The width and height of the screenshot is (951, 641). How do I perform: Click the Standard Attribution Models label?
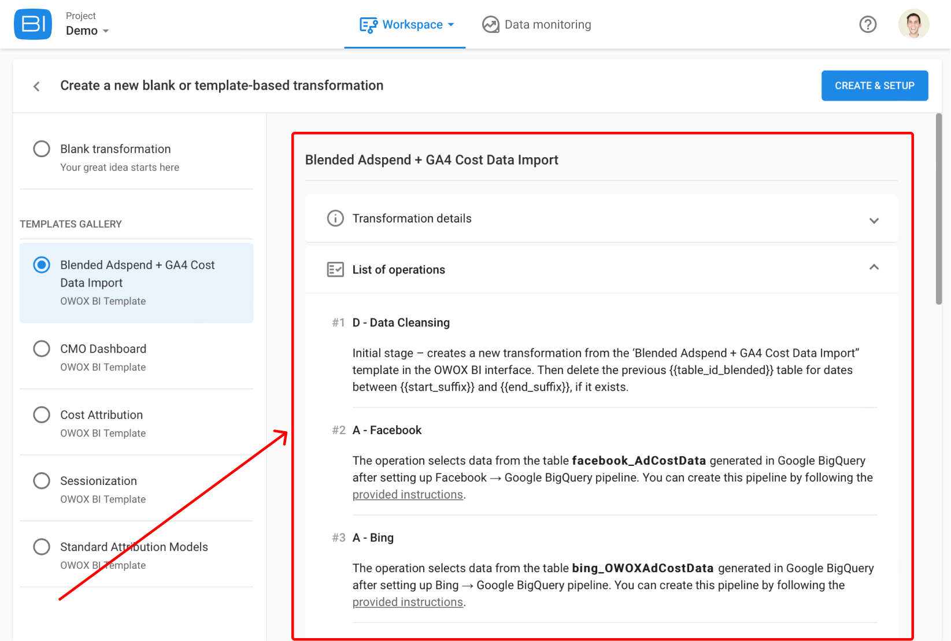134,547
